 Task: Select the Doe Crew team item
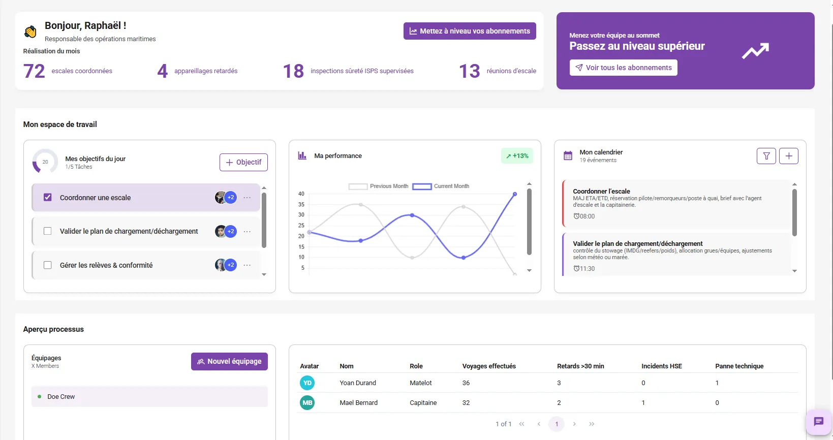[149, 397]
